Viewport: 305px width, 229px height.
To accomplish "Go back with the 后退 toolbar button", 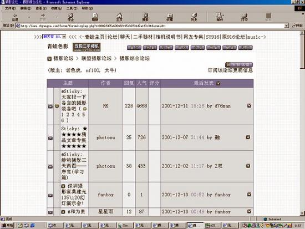I will tap(15, 17).
